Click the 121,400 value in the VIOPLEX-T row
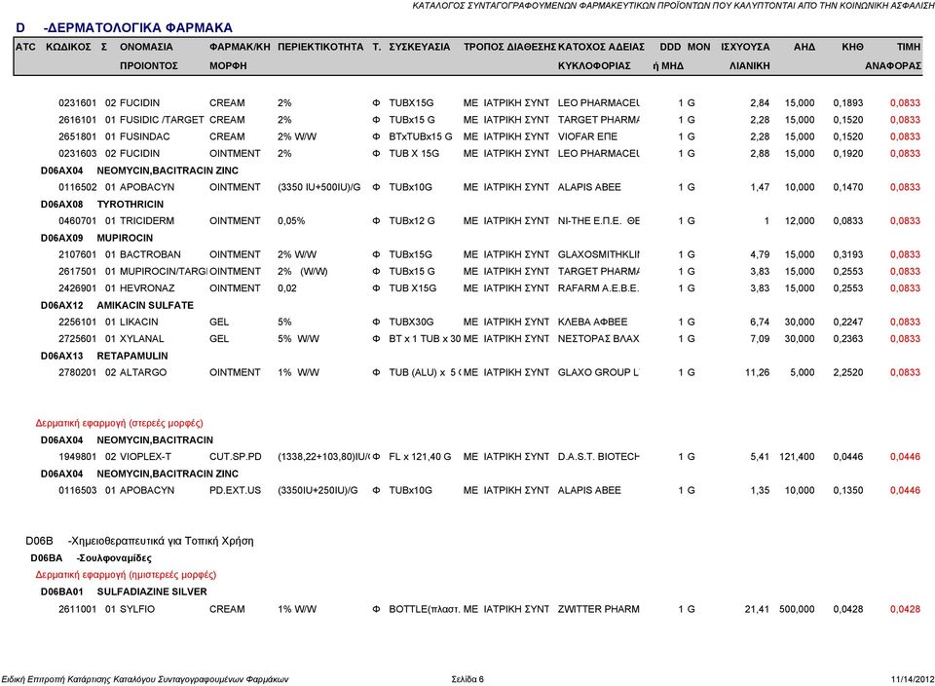Viewport: 935px width, 686px height. point(797,457)
